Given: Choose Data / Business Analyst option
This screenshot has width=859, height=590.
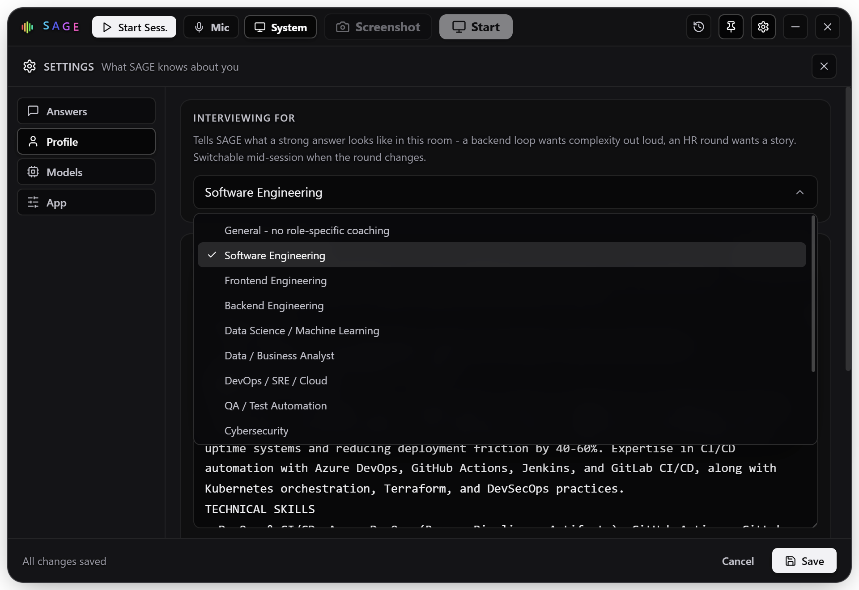Looking at the screenshot, I should pyautogui.click(x=502, y=355).
